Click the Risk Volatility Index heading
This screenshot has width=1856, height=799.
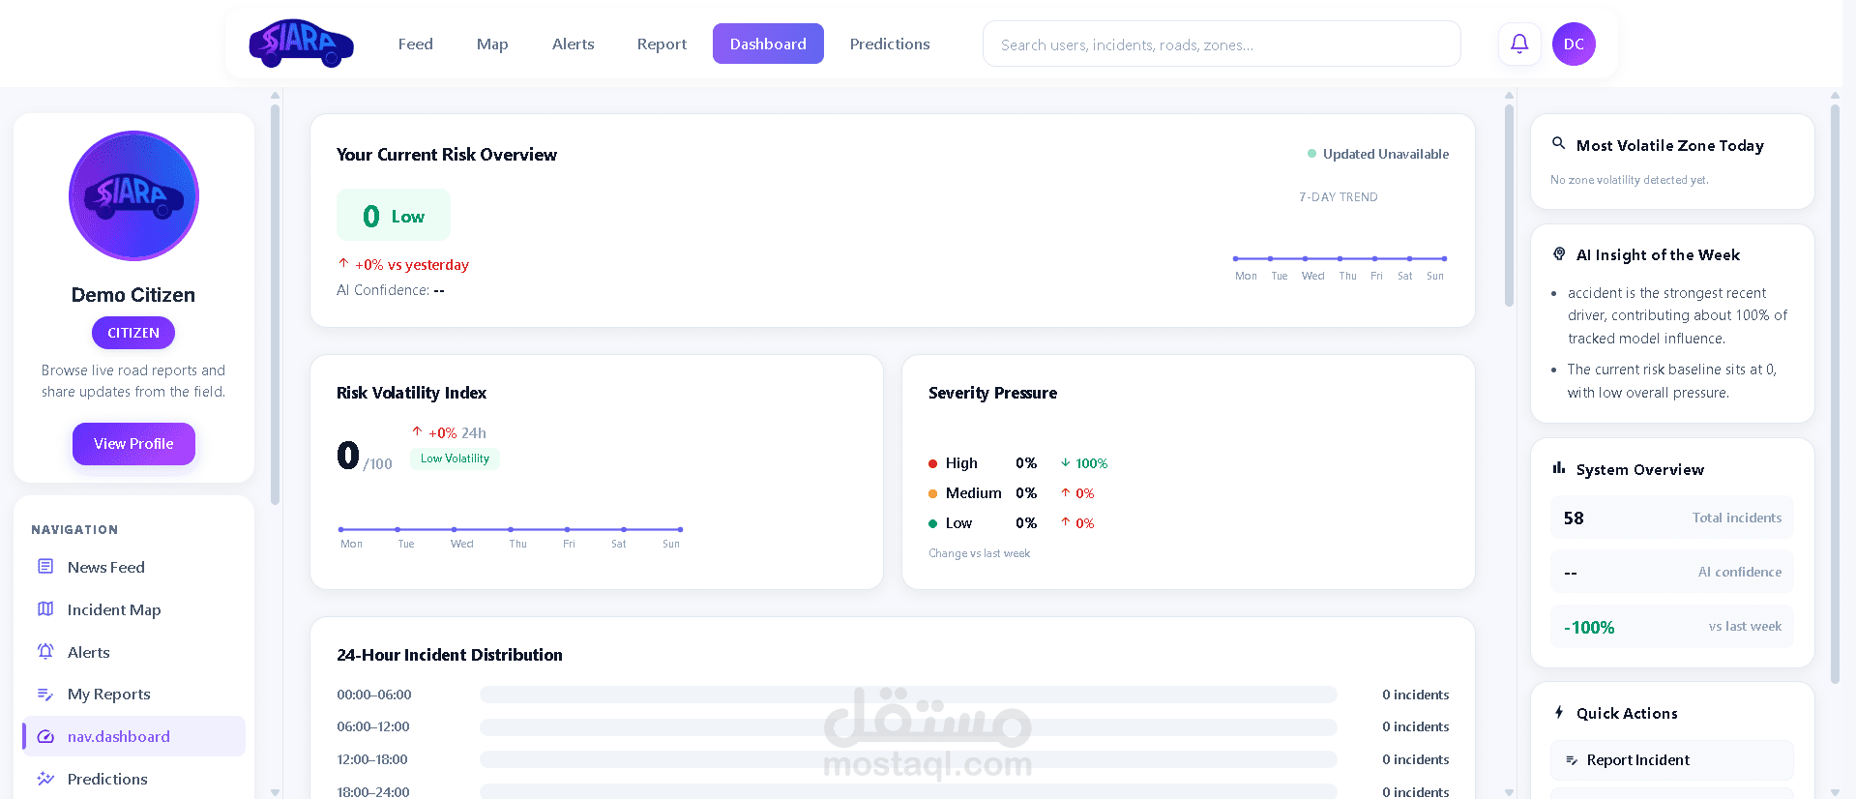tap(411, 393)
